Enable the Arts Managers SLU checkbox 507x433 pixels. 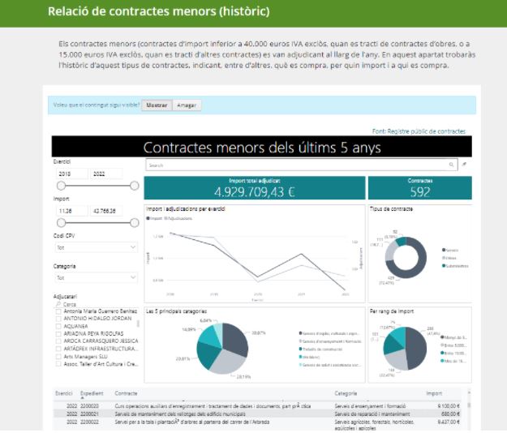pos(58,355)
